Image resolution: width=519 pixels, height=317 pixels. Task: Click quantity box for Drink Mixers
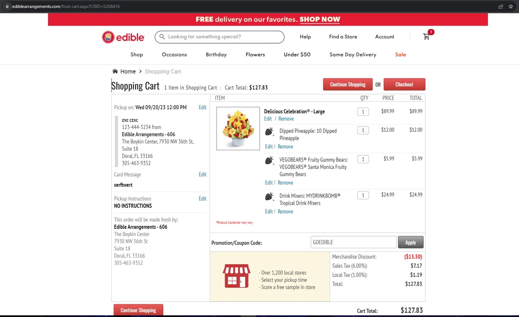pyautogui.click(x=363, y=195)
